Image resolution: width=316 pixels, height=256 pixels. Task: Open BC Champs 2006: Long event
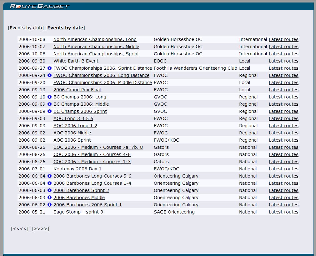pyautogui.click(x=80, y=97)
